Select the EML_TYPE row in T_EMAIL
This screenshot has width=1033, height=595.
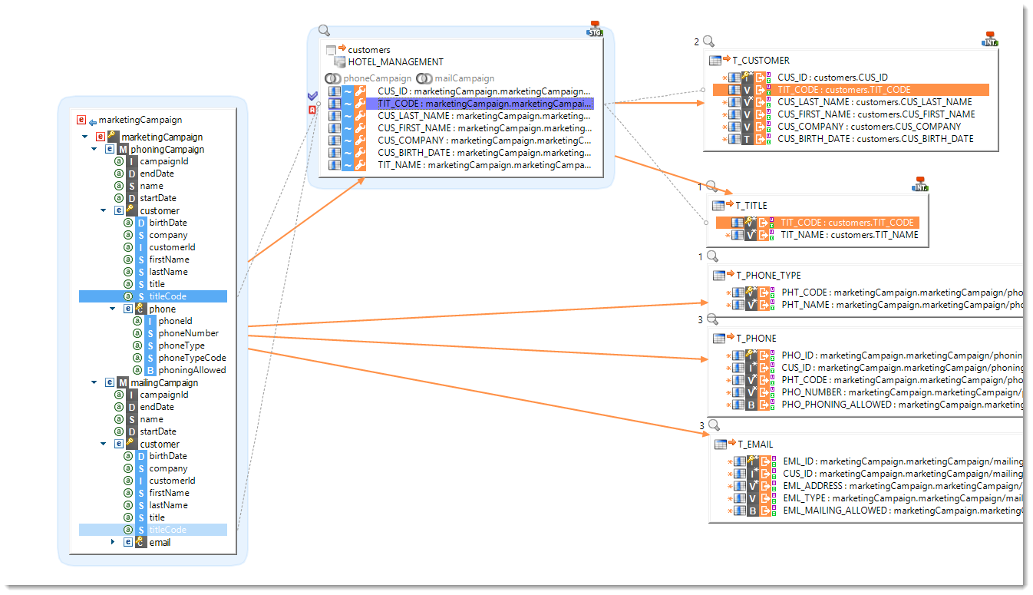(x=875, y=498)
